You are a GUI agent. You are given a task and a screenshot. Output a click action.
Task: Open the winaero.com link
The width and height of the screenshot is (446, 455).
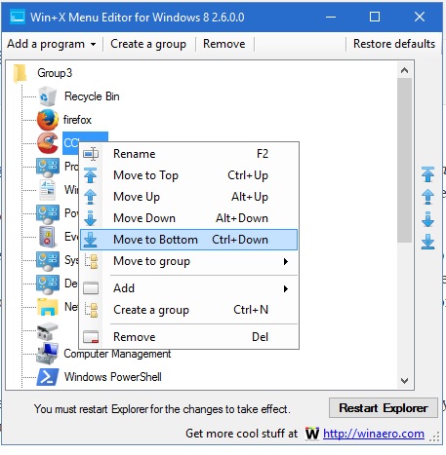click(374, 434)
